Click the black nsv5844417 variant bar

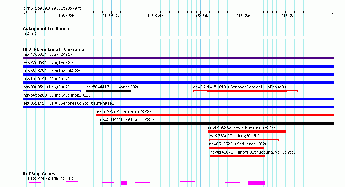point(109,91)
